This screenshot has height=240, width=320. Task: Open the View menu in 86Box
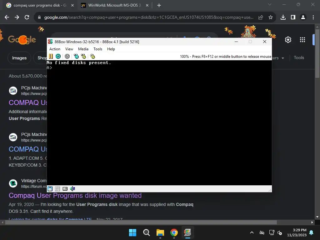point(69,49)
